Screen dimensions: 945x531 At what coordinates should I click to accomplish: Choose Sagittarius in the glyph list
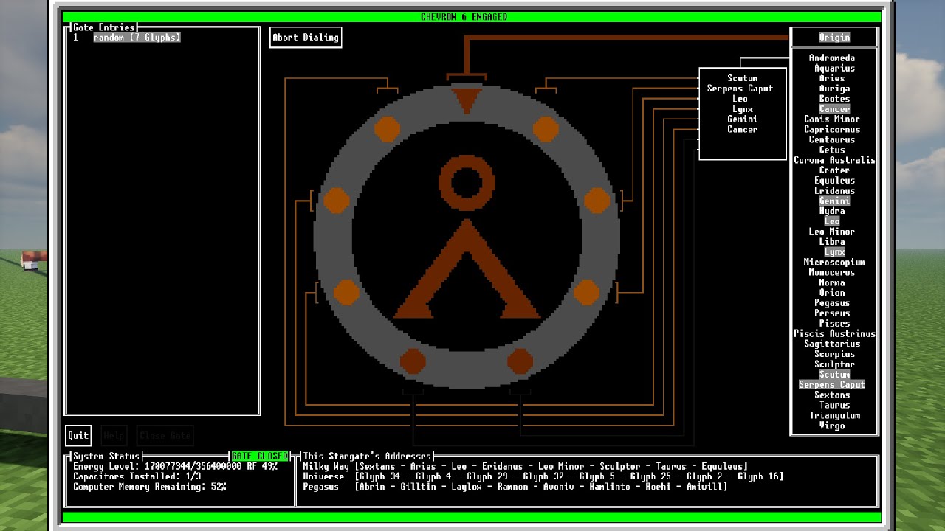pyautogui.click(x=832, y=344)
